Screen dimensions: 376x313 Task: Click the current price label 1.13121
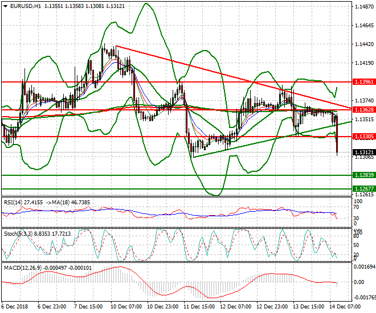(363, 153)
